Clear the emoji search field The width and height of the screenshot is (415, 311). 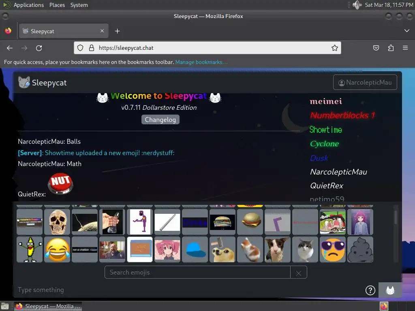299,273
